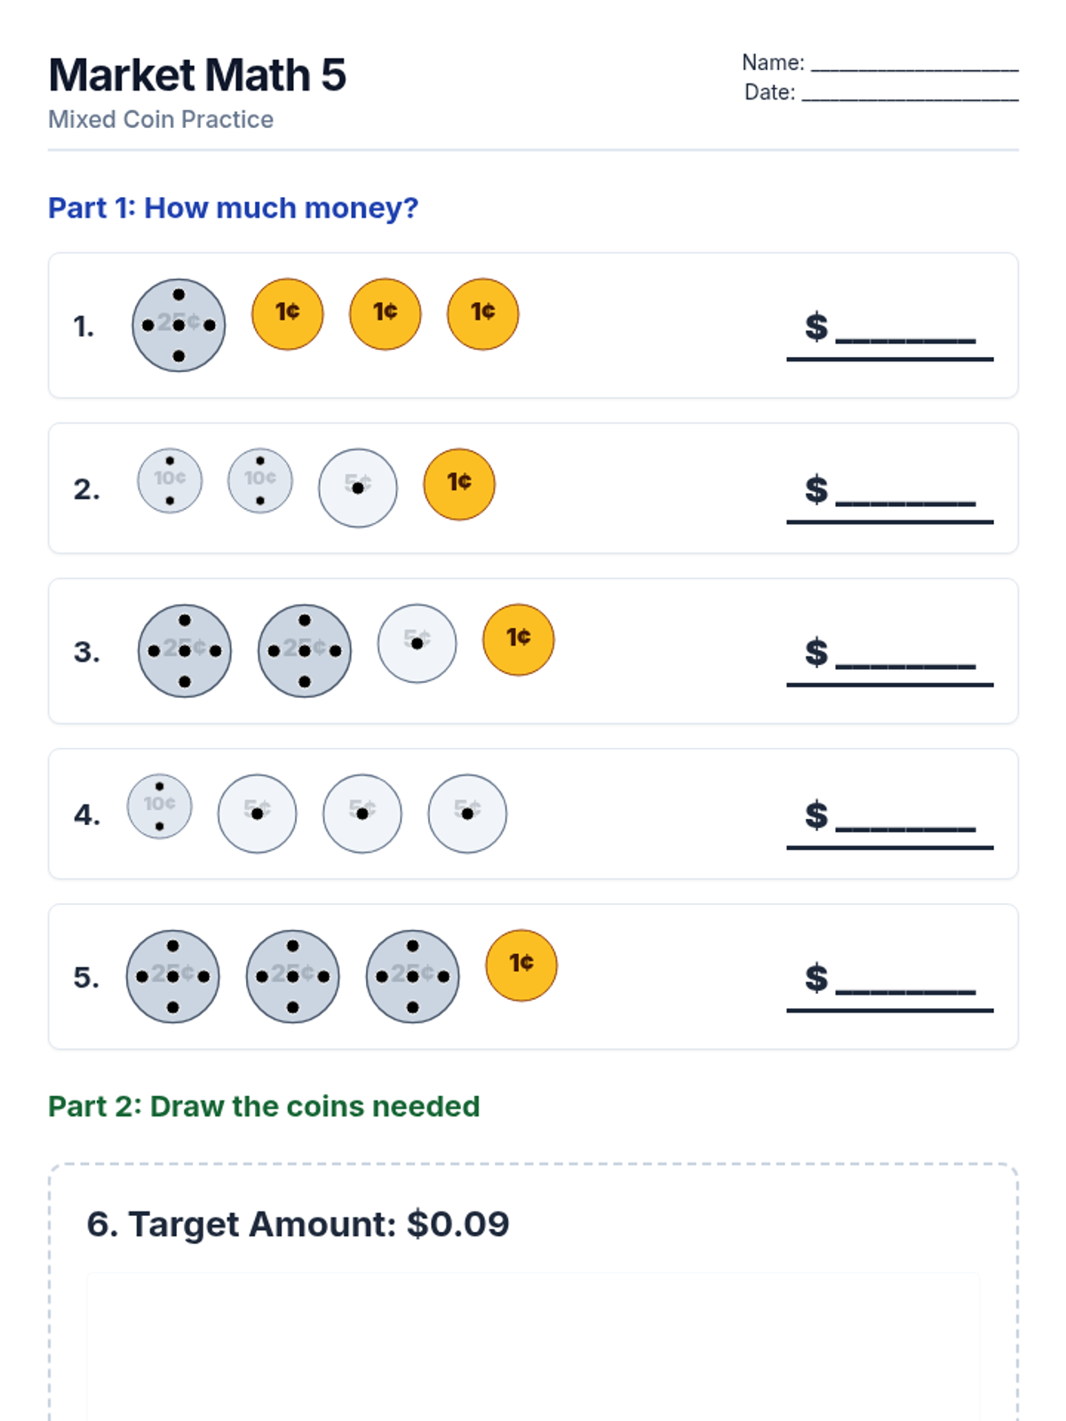Image resolution: width=1066 pixels, height=1421 pixels.
Task: Click the nickel in problem 2
Action: tap(357, 488)
